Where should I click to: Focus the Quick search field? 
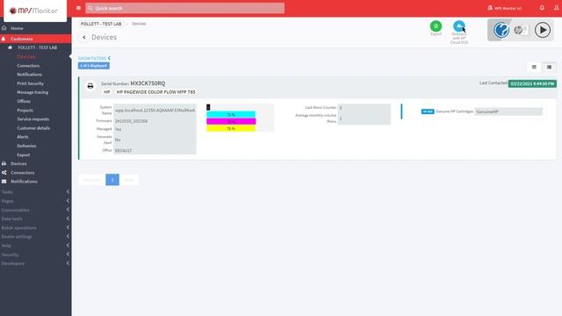[185, 8]
